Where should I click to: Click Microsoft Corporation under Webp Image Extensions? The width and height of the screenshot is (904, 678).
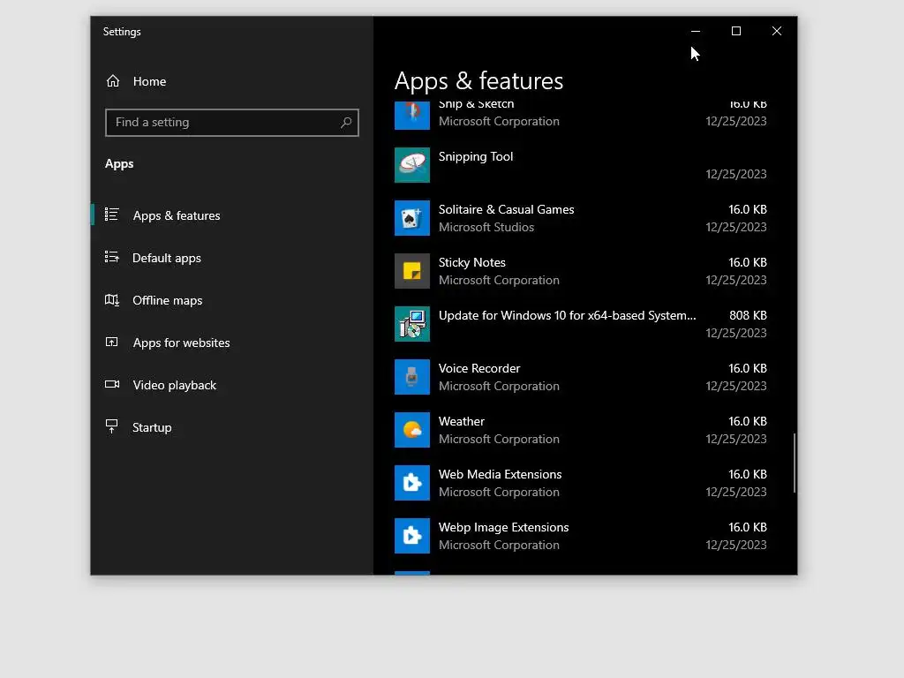pyautogui.click(x=499, y=546)
